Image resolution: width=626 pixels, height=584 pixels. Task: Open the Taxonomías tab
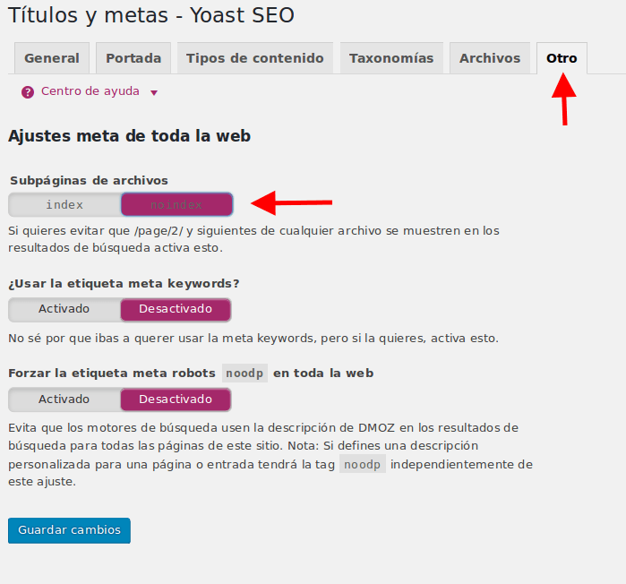pos(391,58)
